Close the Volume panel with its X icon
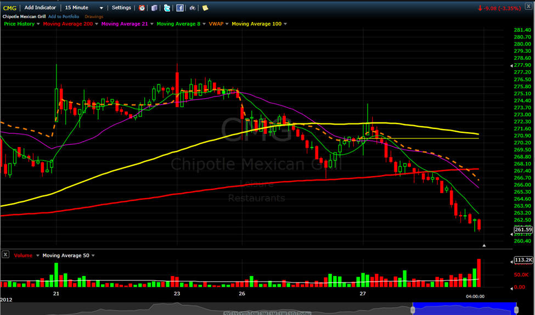Image resolution: width=535 pixels, height=315 pixels. click(5, 254)
